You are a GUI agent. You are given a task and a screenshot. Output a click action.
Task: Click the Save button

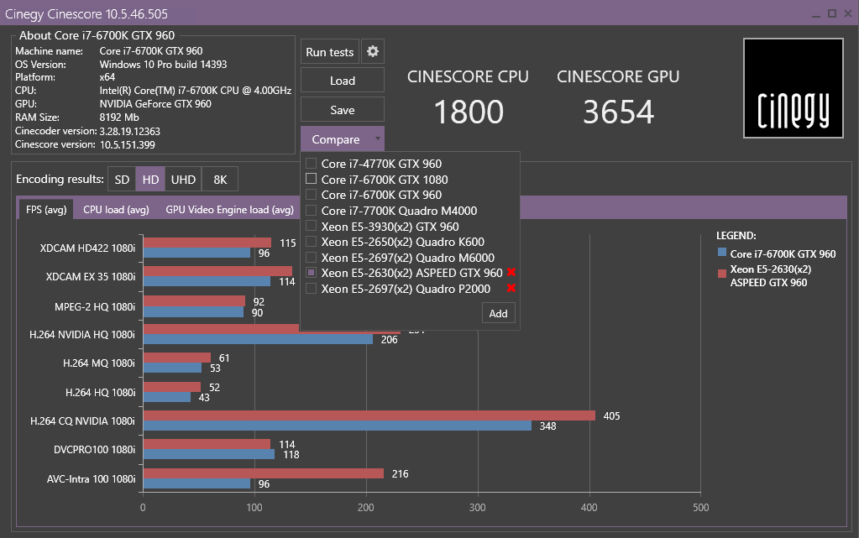(343, 110)
